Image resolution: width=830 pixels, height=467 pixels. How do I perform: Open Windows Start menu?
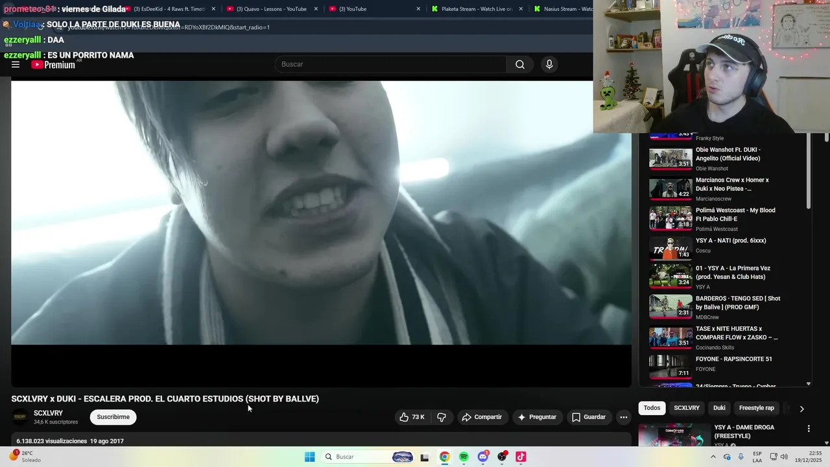pyautogui.click(x=310, y=457)
